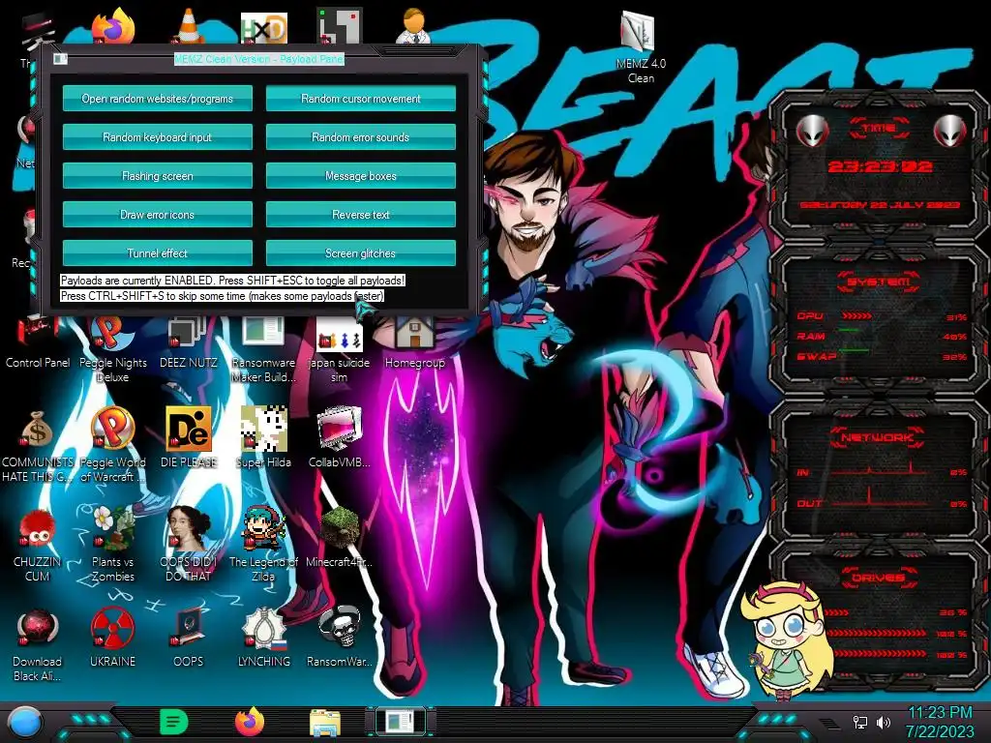The width and height of the screenshot is (991, 743).
Task: Select The Legend of Zilda icon
Action: (x=263, y=546)
